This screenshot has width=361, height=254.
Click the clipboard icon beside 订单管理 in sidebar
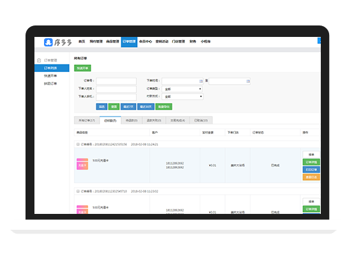(x=39, y=60)
